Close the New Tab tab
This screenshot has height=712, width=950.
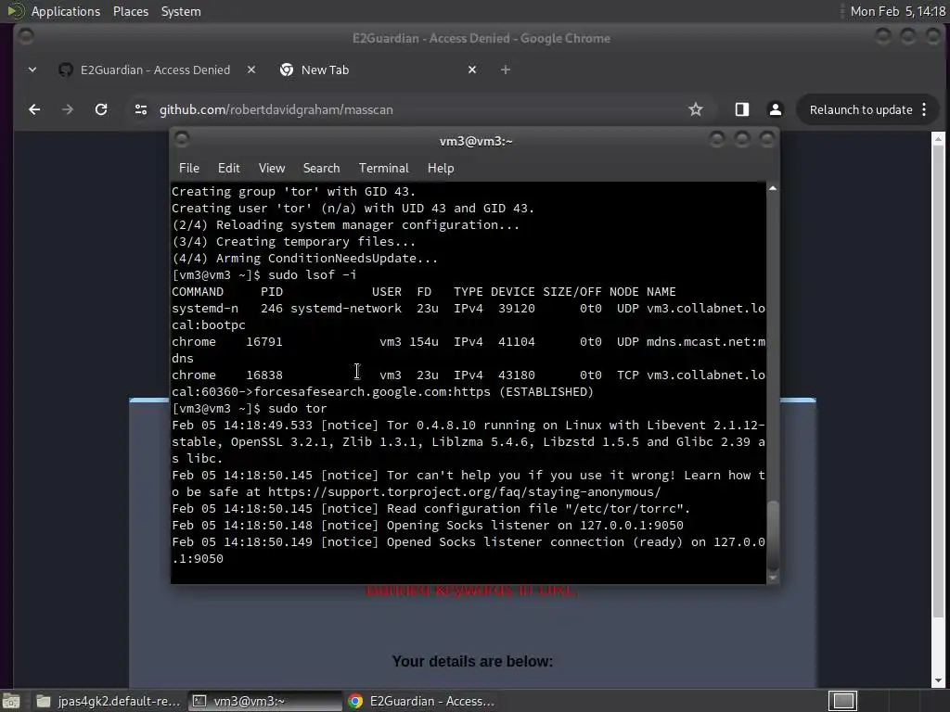[x=472, y=70]
